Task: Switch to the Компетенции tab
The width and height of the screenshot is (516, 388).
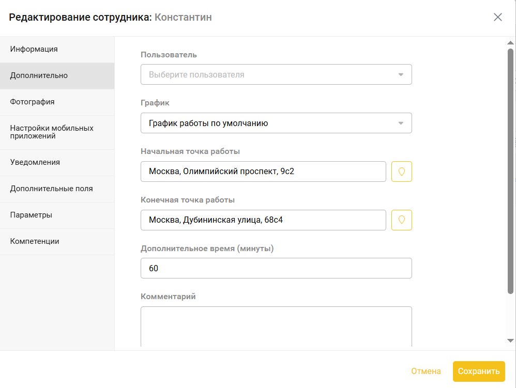Action: click(x=57, y=241)
